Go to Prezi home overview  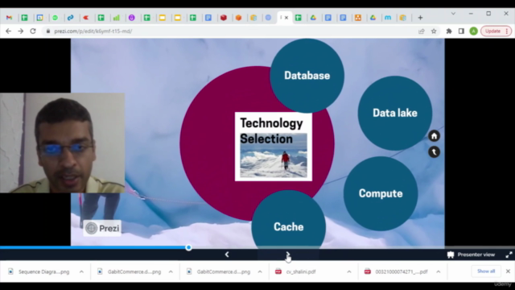point(434,136)
